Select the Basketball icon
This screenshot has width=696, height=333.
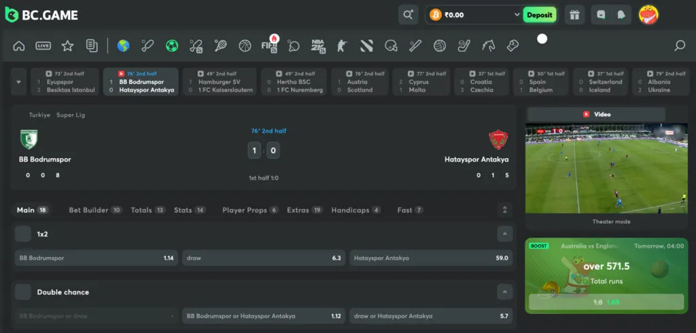click(x=245, y=45)
